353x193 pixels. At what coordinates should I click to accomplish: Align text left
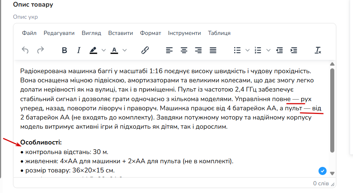pyautogui.click(x=169, y=50)
